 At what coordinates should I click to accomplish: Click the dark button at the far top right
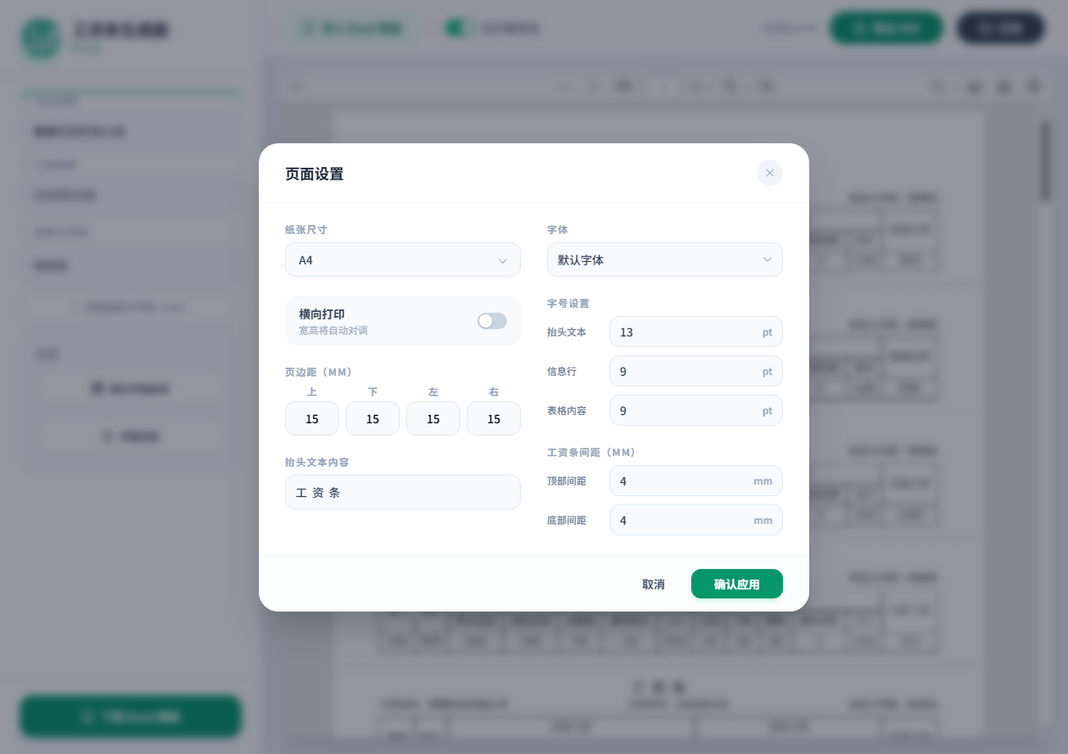coord(1001,28)
